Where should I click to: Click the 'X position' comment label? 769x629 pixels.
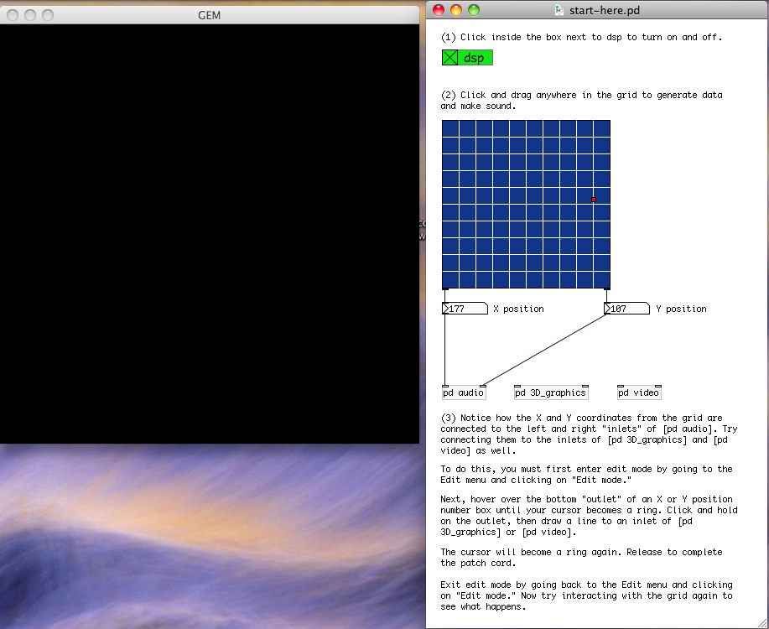click(519, 309)
